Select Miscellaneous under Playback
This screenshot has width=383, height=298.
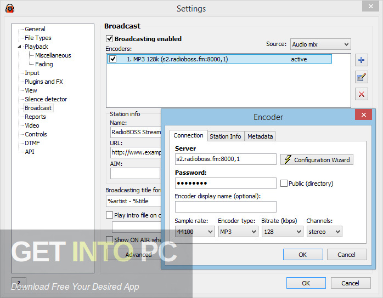click(53, 55)
